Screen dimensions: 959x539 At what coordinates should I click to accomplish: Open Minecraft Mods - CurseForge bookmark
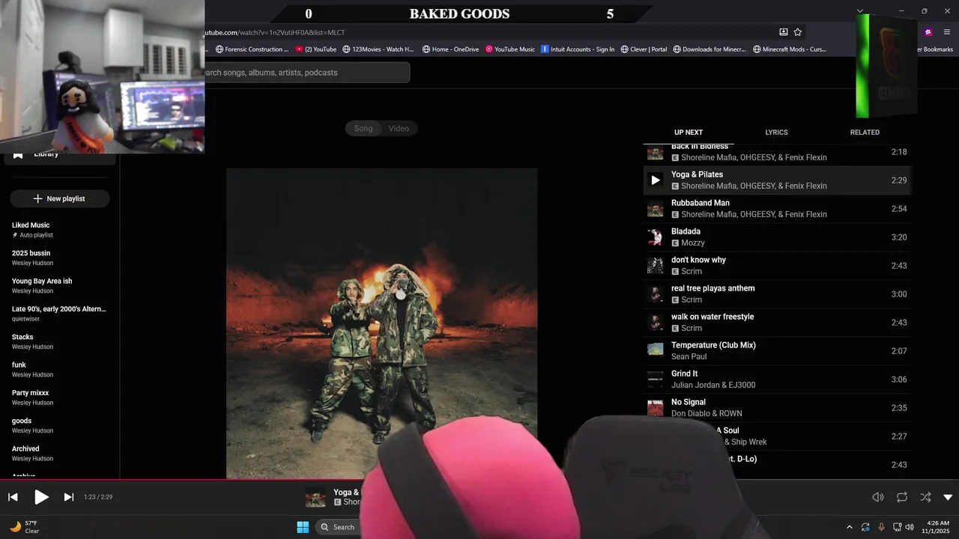[790, 49]
